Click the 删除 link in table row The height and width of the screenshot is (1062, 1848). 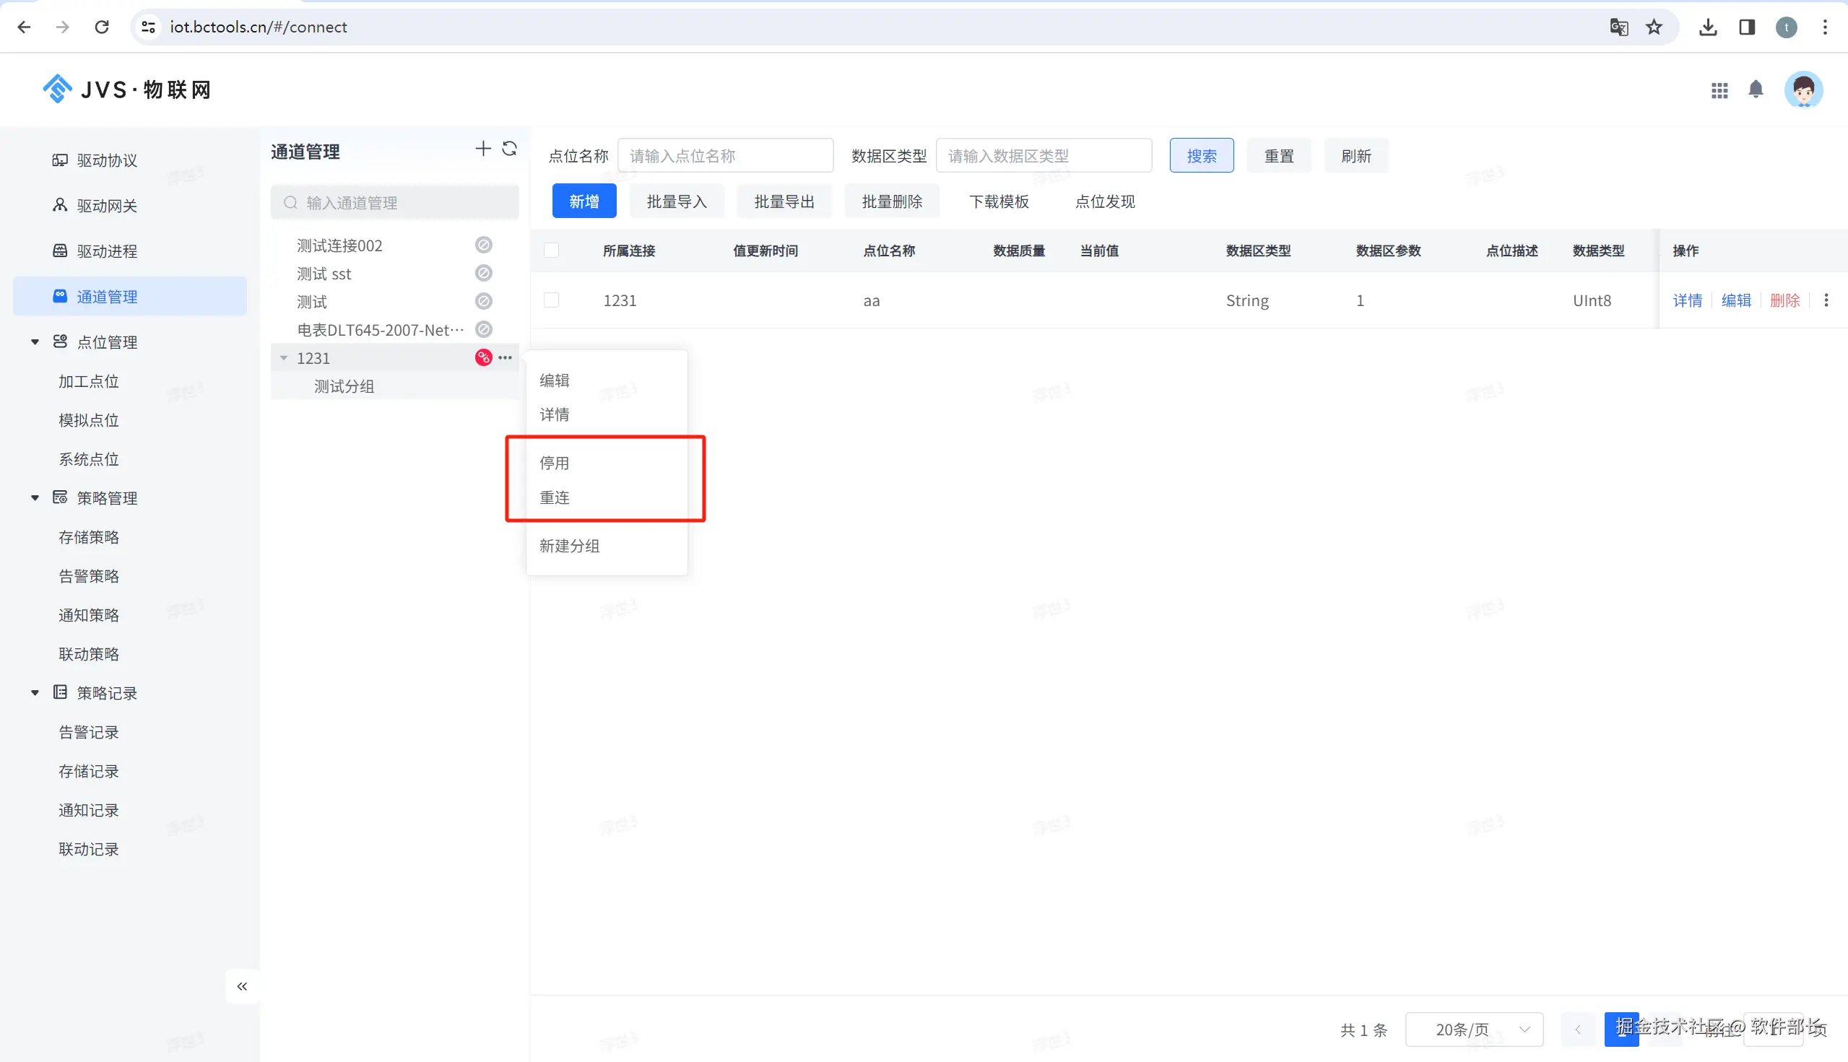click(1784, 300)
